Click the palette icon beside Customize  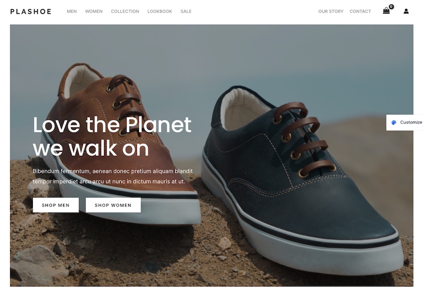394,122
